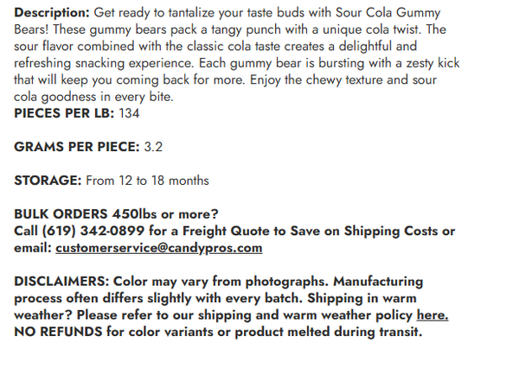519x368 pixels.
Task: Click 'Sour Cola Gummy' in the description
Action: click(387, 12)
